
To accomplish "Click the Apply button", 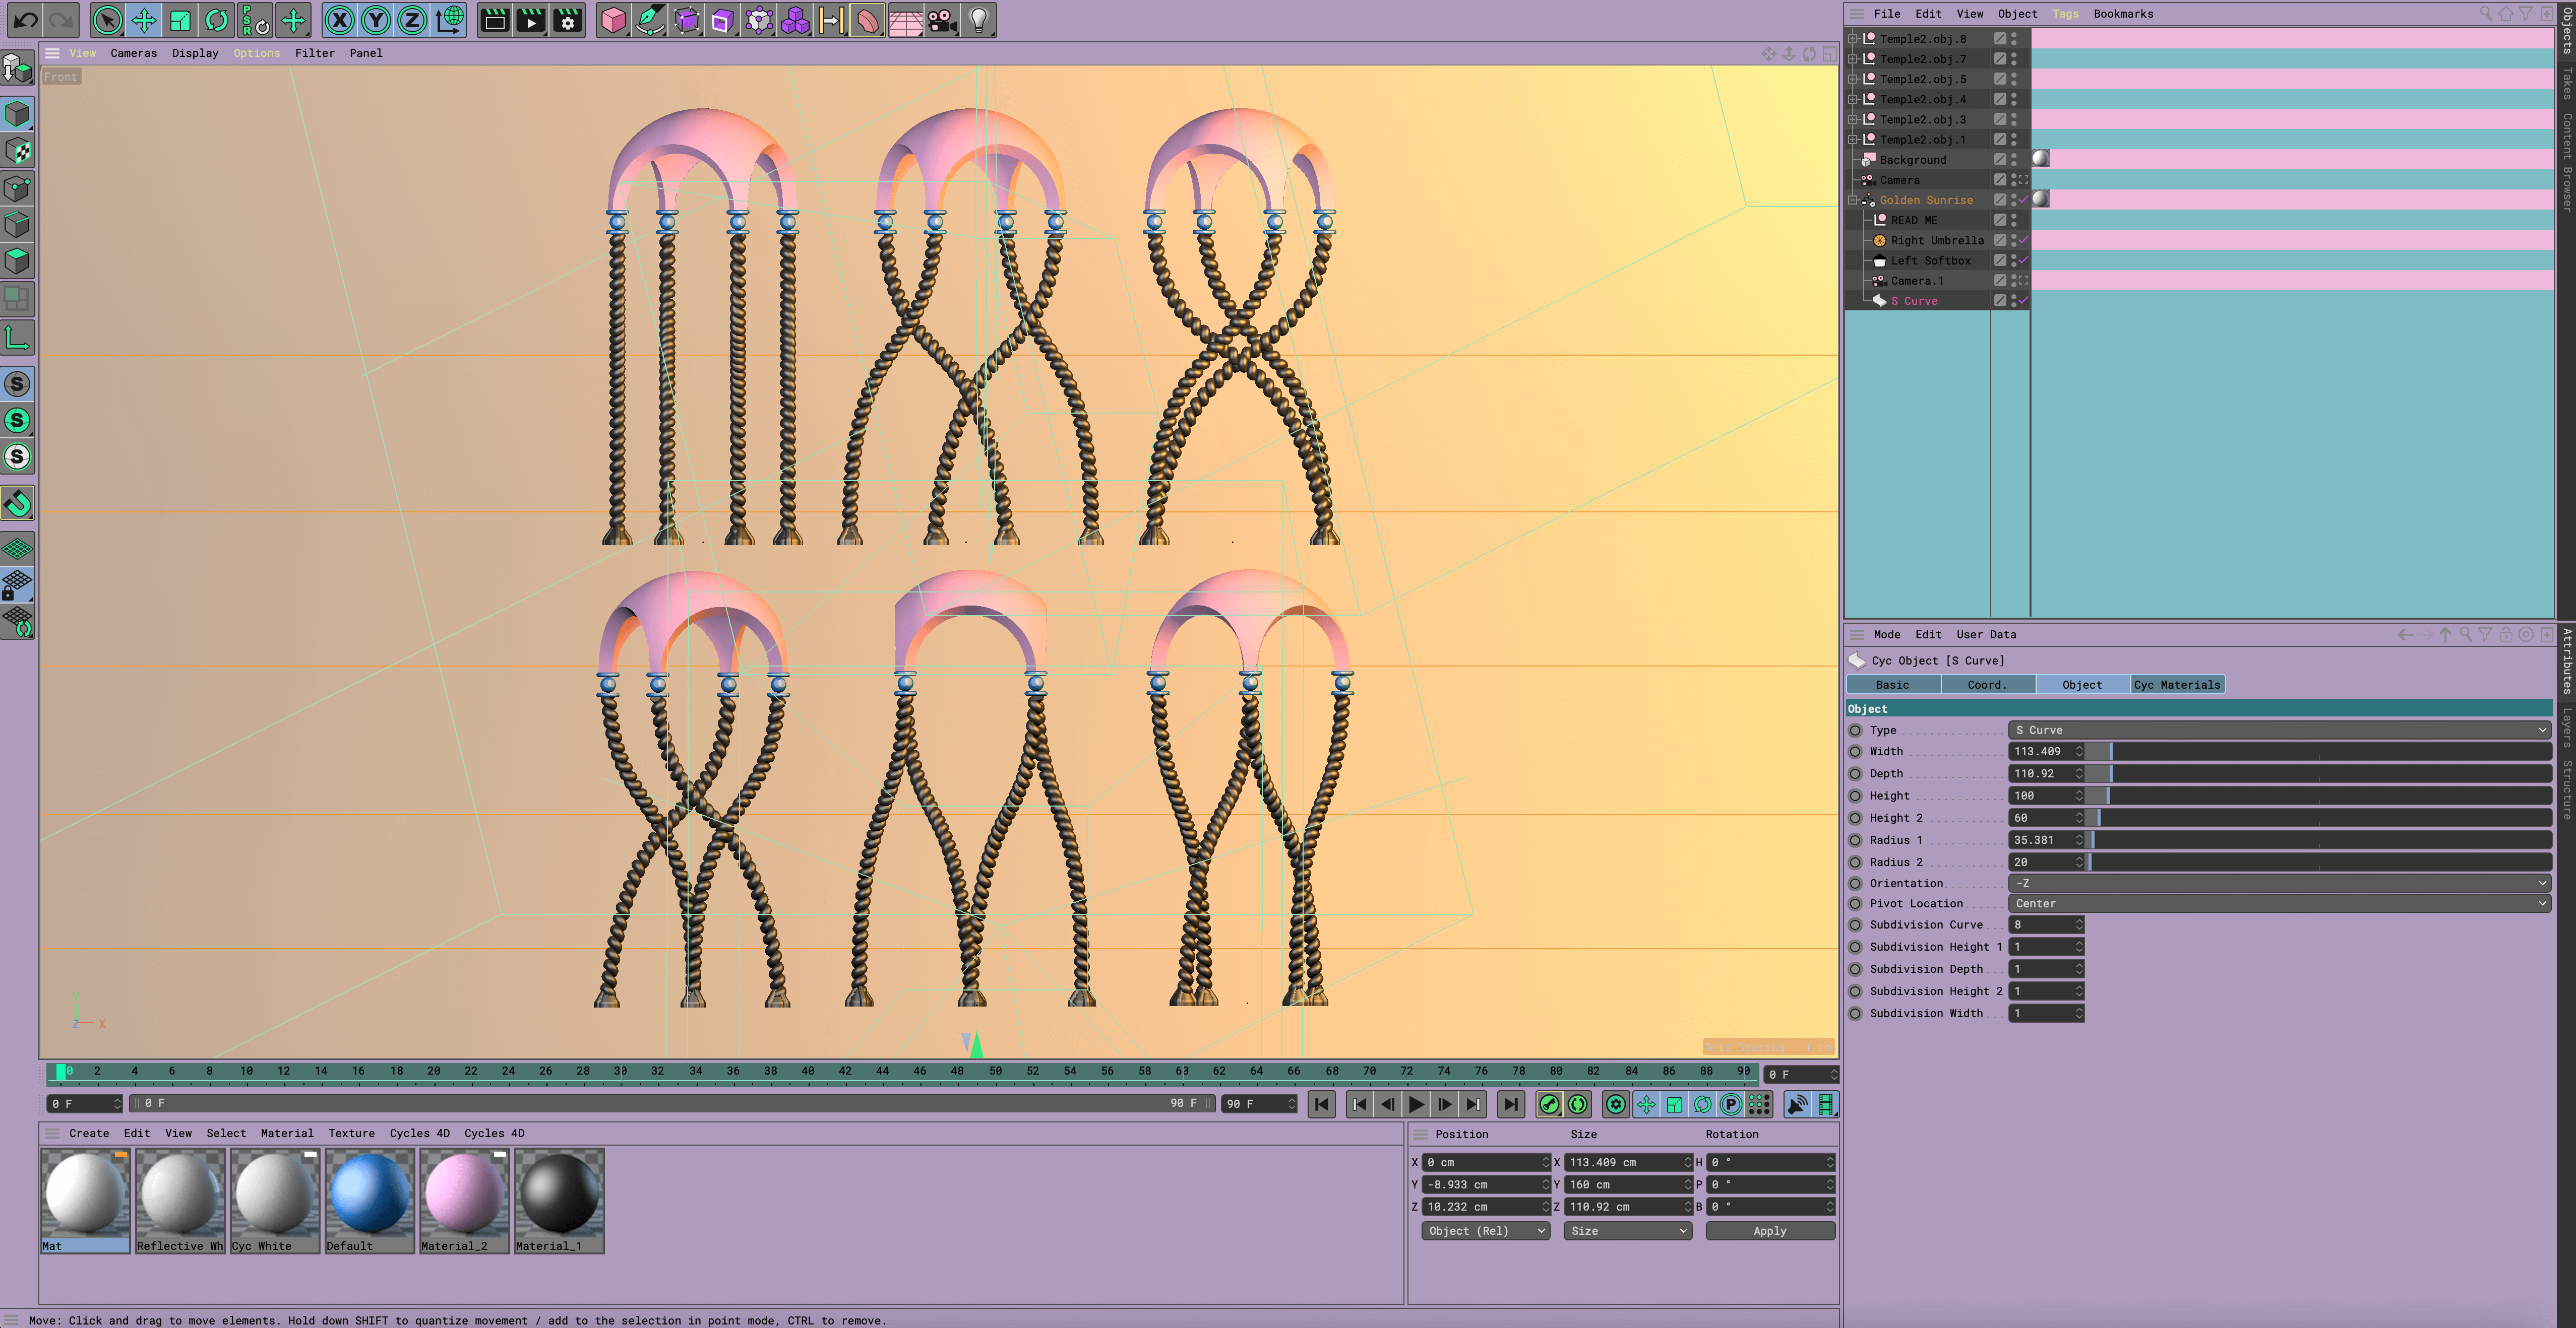I will click(x=1770, y=1230).
